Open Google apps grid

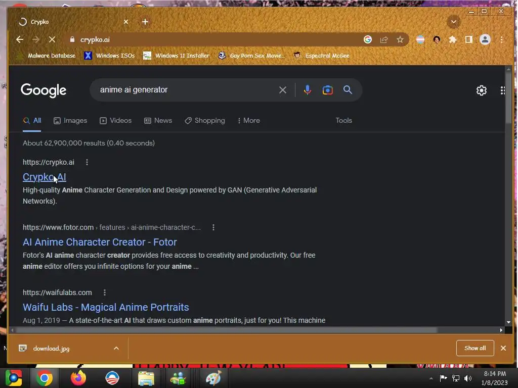coord(502,90)
